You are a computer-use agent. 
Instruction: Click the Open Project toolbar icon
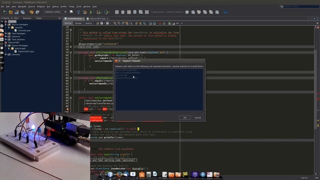click(x=16, y=12)
